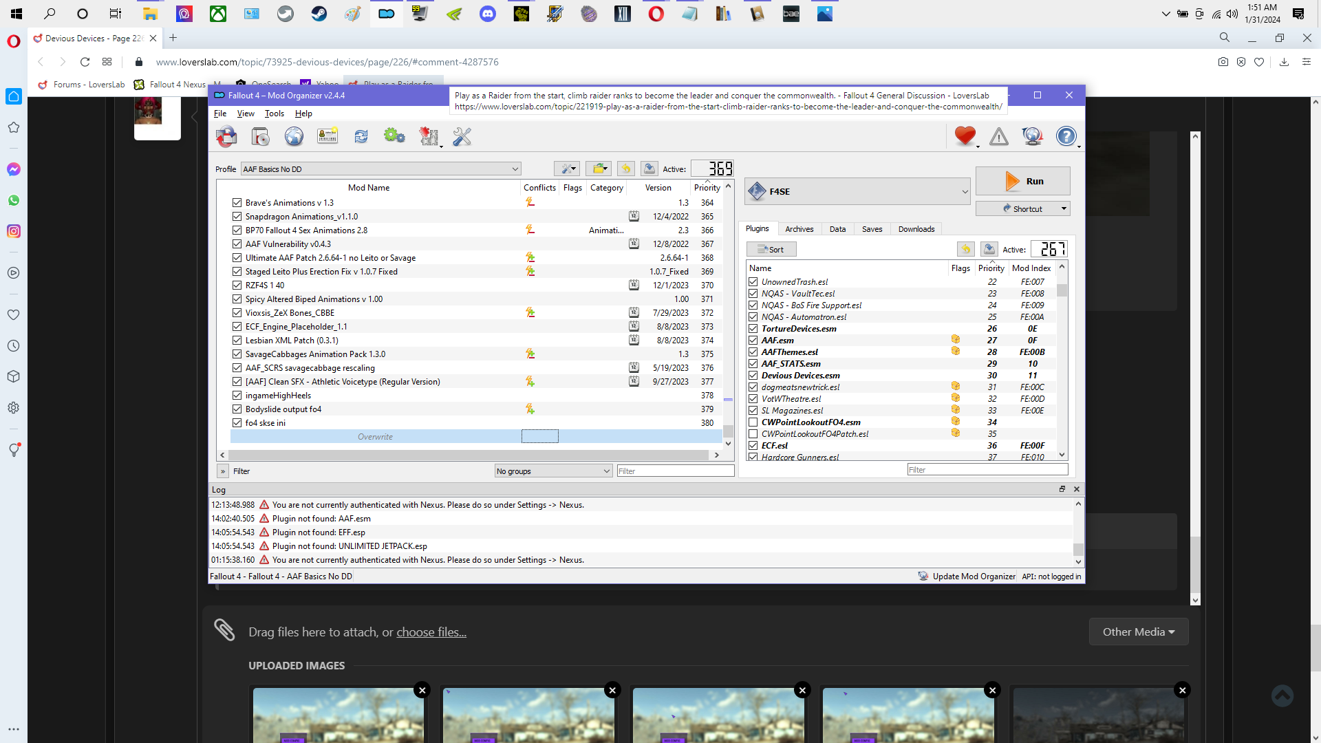Open the folder dropdown icon above mod list

(599, 169)
